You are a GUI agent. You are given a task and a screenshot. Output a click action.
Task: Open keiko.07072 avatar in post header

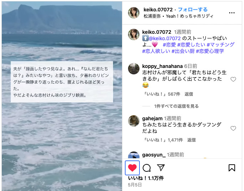pyautogui.click(x=134, y=13)
